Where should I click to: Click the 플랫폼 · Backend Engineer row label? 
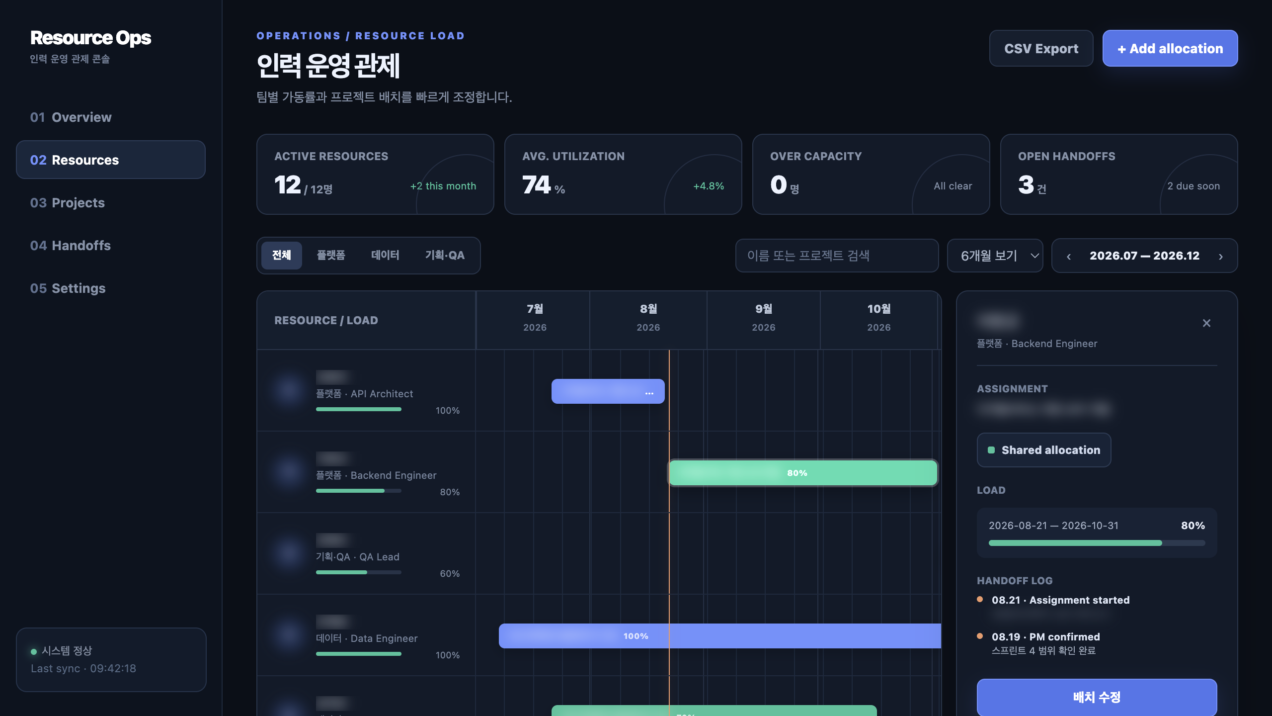[376, 475]
